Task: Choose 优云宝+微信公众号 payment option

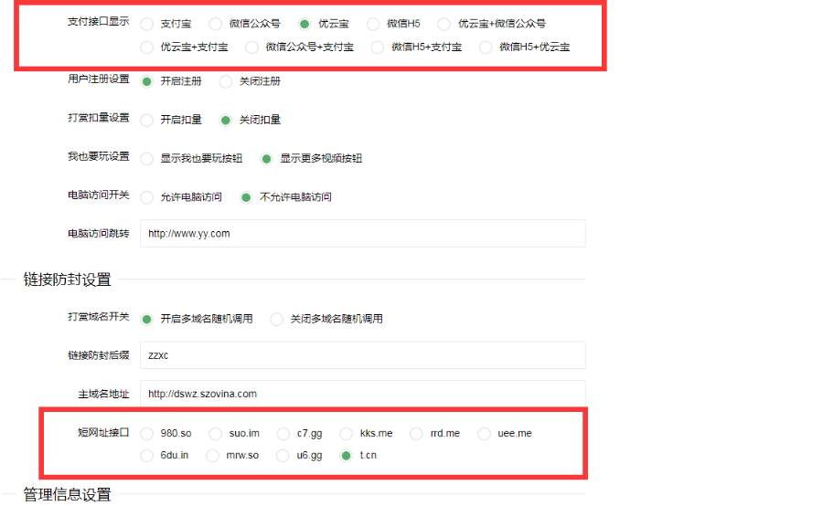Action: pyautogui.click(x=444, y=24)
